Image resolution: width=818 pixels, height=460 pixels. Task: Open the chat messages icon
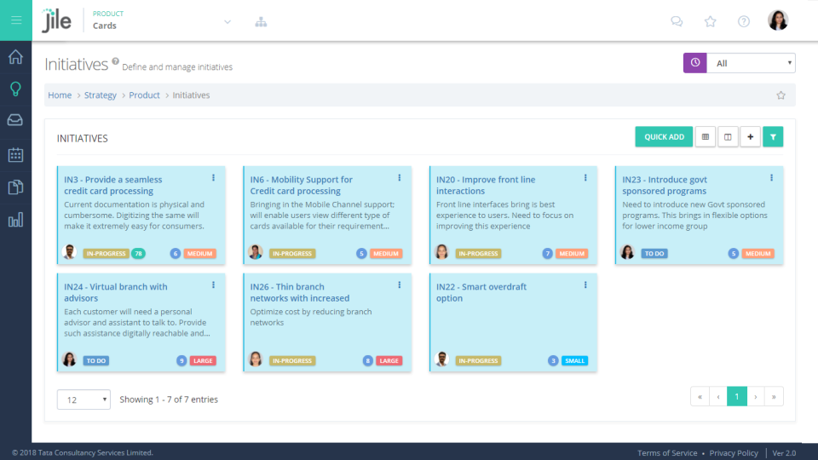click(677, 21)
